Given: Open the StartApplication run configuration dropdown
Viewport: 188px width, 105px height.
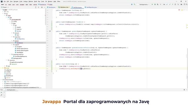Looking at the screenshot, I should (x=144, y=4).
